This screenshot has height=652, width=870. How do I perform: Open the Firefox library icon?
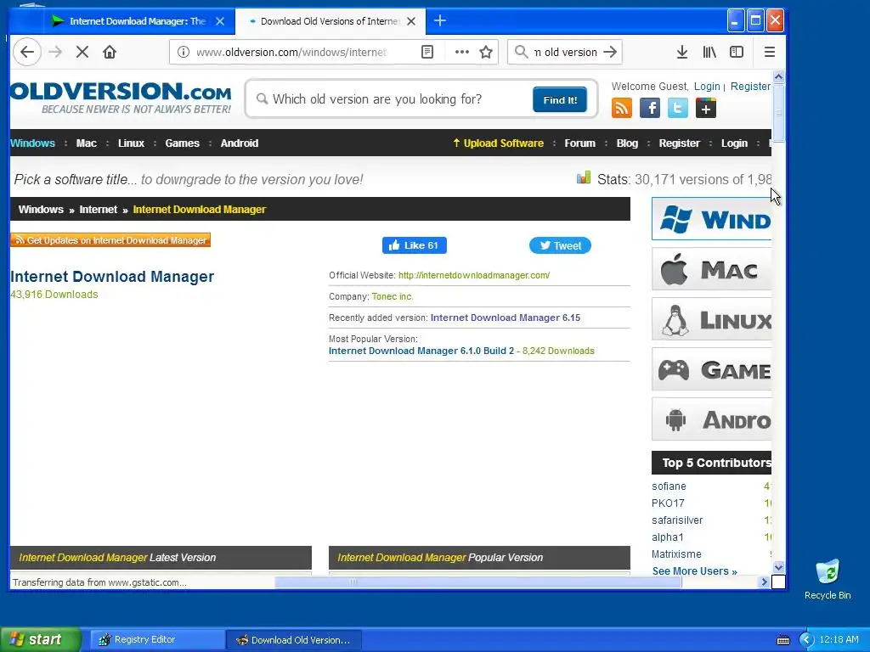point(709,52)
